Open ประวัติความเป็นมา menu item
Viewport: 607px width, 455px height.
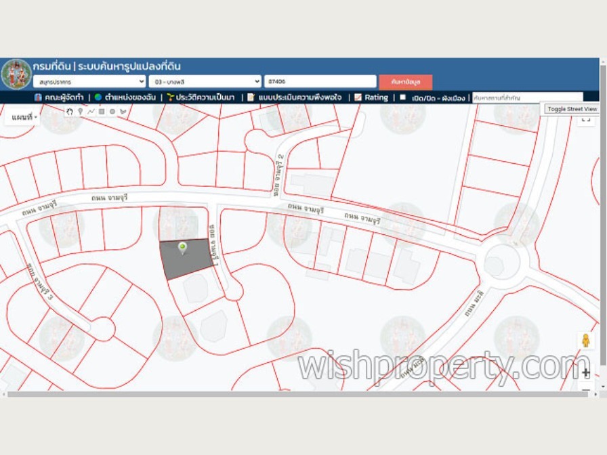205,97
